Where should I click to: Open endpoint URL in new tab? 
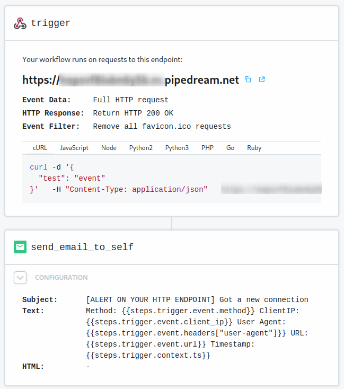(262, 80)
